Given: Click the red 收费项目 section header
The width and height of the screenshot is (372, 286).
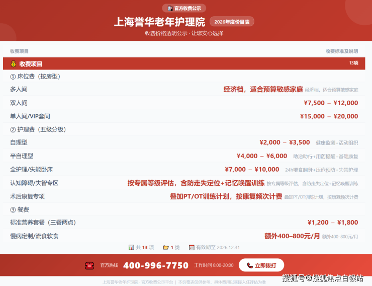Looking at the screenshot, I should [184, 63].
